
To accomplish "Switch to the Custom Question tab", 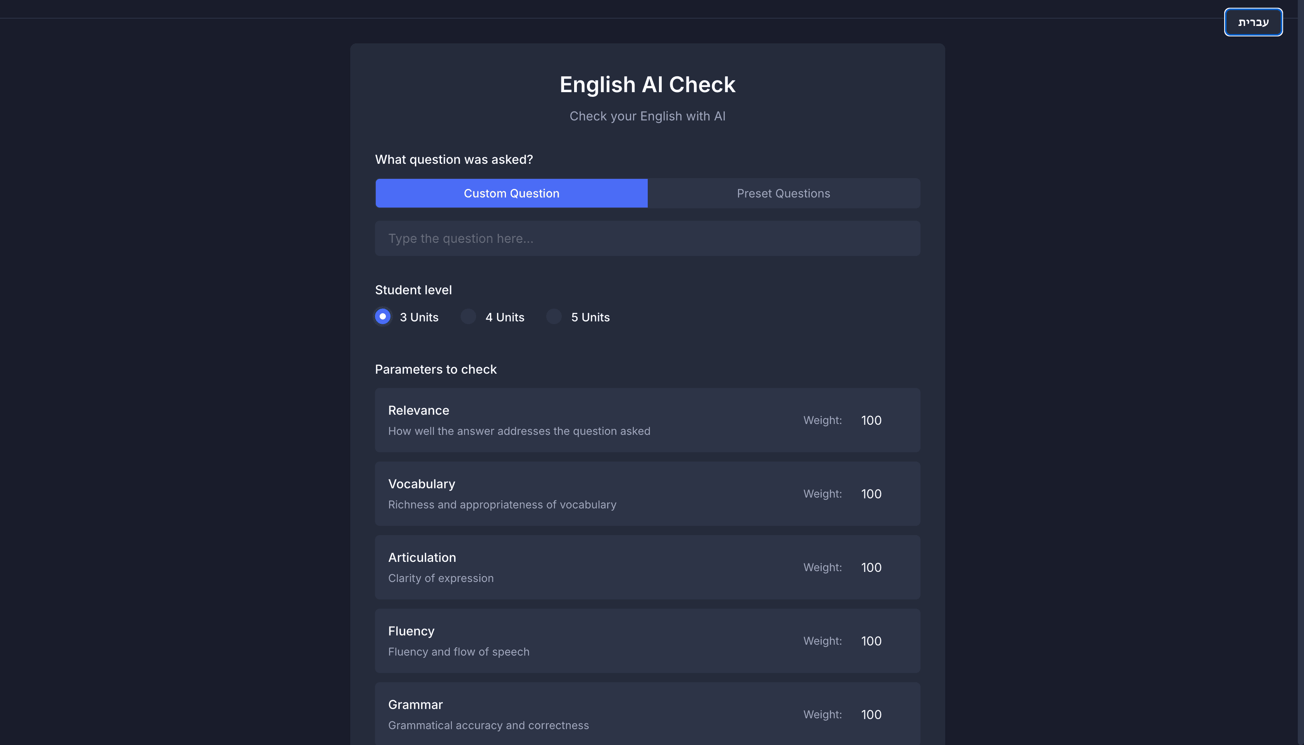I will [x=511, y=193].
